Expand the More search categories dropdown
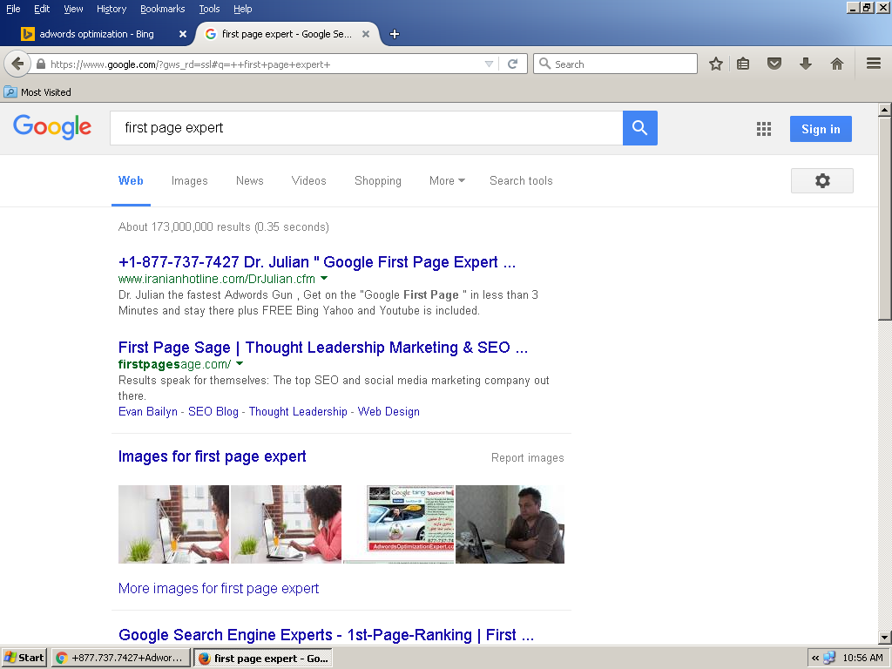Screen dimensions: 892x669 (x=447, y=181)
